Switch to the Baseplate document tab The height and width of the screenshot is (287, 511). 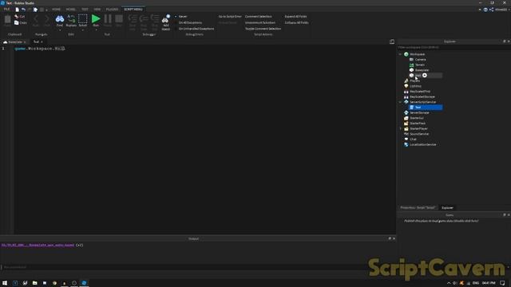(x=13, y=42)
